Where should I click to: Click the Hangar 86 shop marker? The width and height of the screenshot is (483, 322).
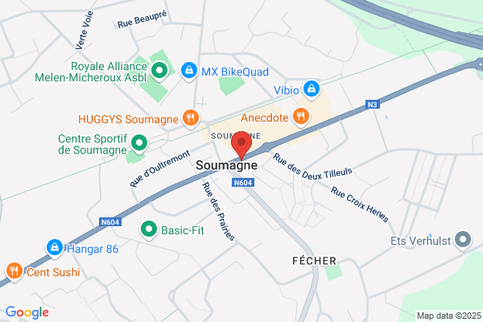[55, 249]
